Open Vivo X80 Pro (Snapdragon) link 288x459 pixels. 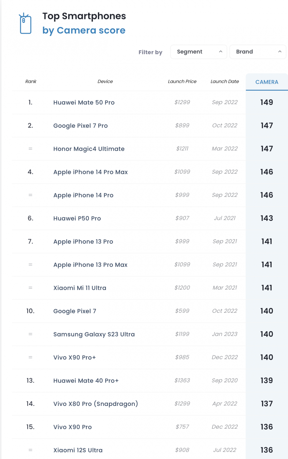(x=95, y=404)
